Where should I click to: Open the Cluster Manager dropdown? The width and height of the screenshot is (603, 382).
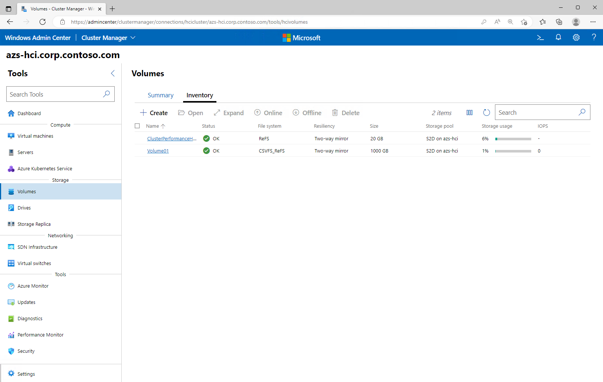(108, 38)
